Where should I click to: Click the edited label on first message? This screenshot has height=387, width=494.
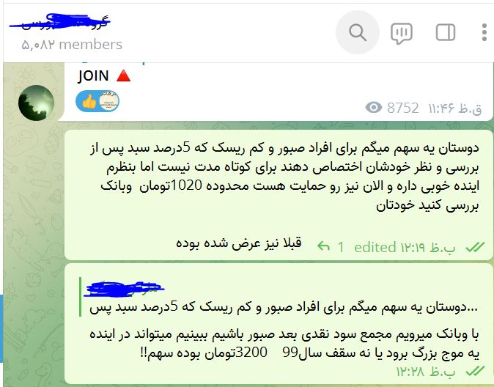coord(375,247)
